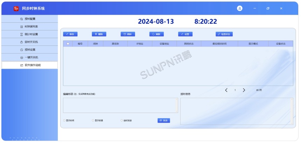Select the 定时发送 radio button

coord(122,120)
